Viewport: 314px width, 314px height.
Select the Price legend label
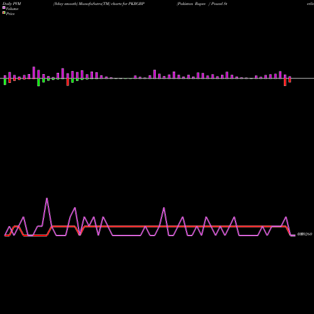coord(10,14)
